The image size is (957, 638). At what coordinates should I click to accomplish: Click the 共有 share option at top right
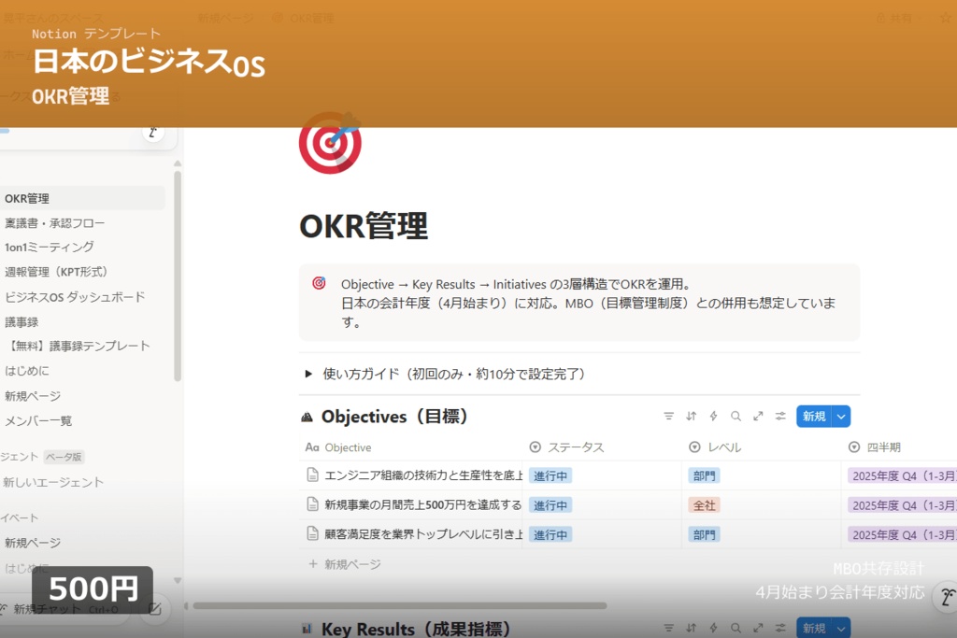tap(893, 17)
